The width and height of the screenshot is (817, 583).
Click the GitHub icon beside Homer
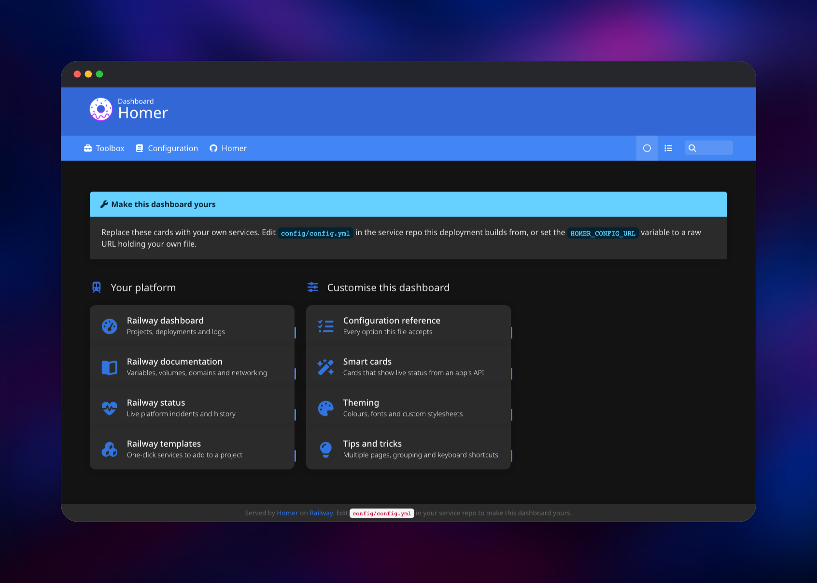point(213,148)
